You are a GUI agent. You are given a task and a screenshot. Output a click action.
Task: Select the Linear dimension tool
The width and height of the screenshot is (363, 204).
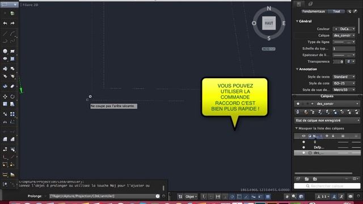5,175
